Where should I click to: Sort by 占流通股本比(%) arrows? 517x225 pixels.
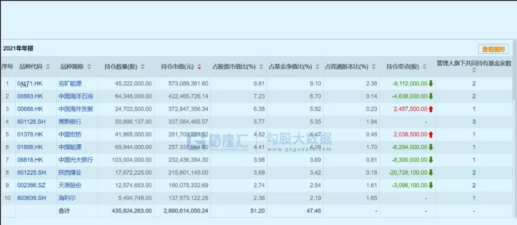click(x=373, y=67)
